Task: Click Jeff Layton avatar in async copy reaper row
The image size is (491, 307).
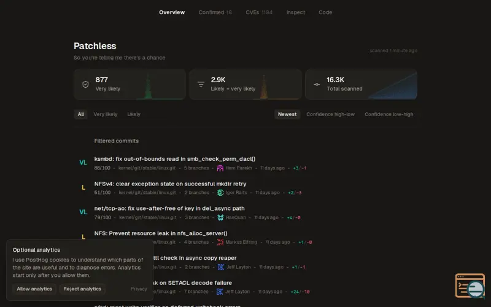Action: click(221, 267)
